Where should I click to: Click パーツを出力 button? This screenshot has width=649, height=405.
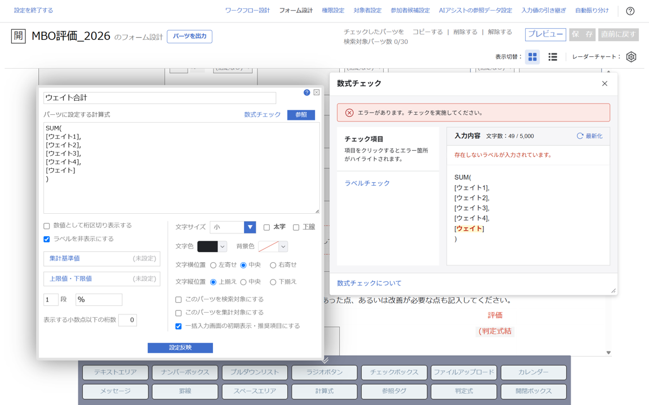(189, 37)
